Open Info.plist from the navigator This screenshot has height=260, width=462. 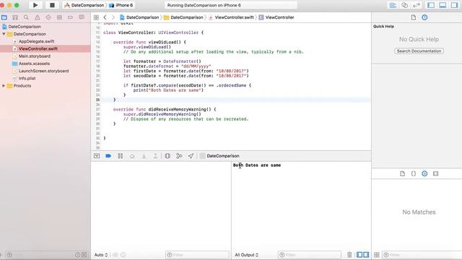click(27, 78)
